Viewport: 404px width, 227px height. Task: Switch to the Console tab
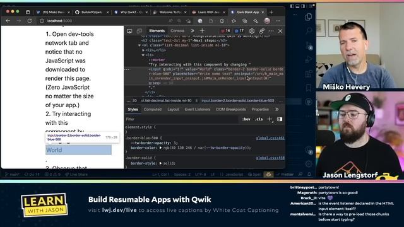pyautogui.click(x=177, y=31)
